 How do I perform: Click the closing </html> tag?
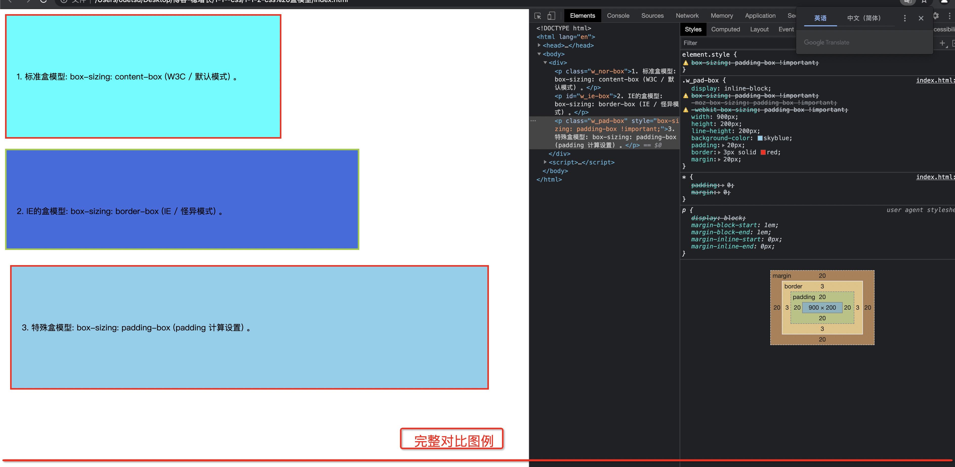click(549, 179)
